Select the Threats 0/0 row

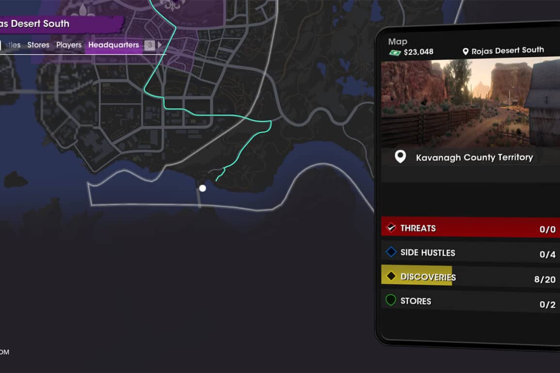click(x=470, y=227)
